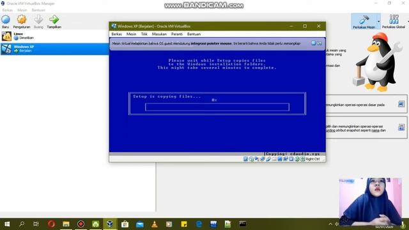Screen dimensions: 409x230
Task: Click the processor status indicator icon
Action: (x=291, y=159)
